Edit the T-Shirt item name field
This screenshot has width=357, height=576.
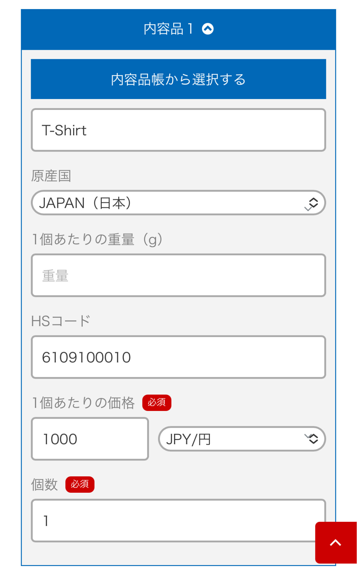pos(178,130)
